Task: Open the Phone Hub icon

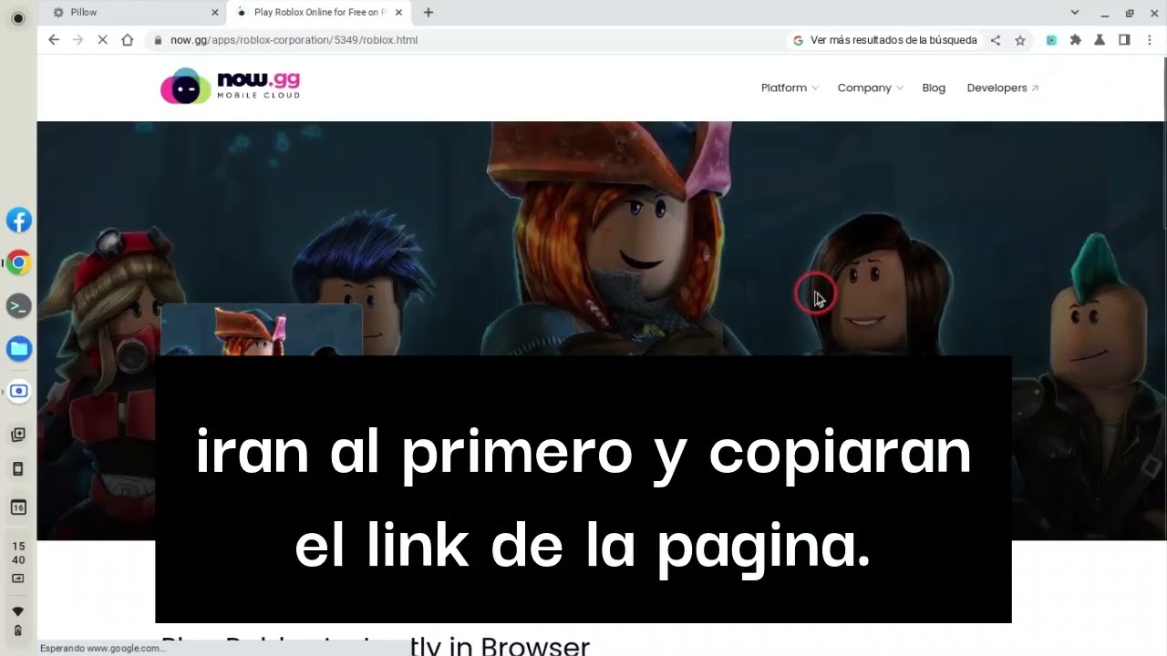Action: coord(18,469)
